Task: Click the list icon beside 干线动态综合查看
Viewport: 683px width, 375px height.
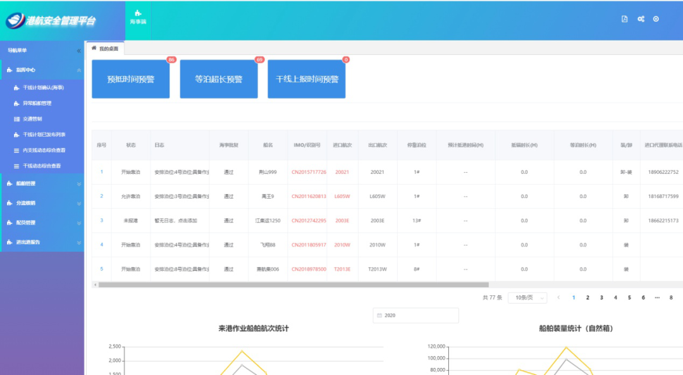Action: [16, 166]
